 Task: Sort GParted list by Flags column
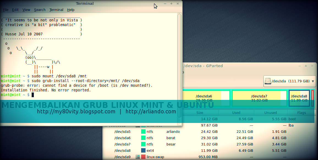[x=301, y=113]
